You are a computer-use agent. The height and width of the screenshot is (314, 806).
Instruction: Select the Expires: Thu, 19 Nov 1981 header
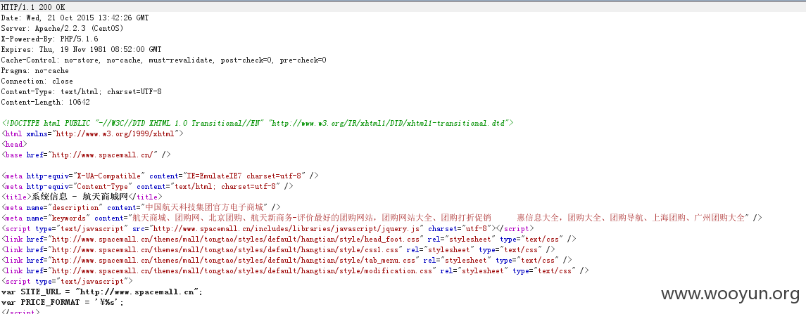(x=81, y=50)
